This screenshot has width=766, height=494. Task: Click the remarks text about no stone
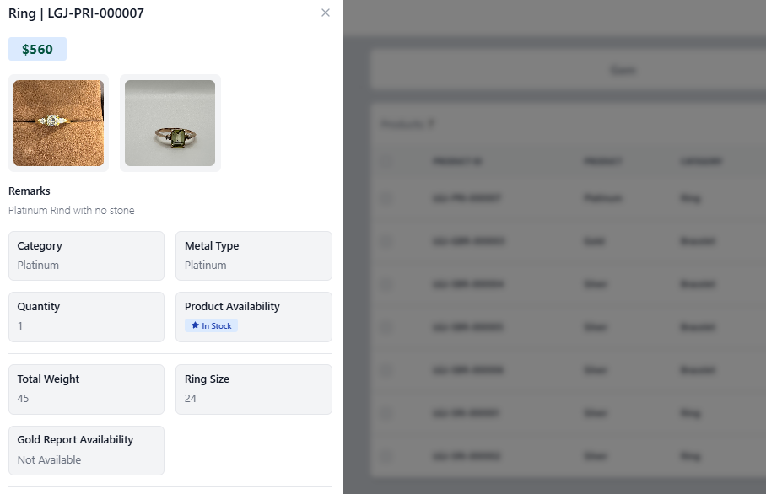[x=72, y=211]
